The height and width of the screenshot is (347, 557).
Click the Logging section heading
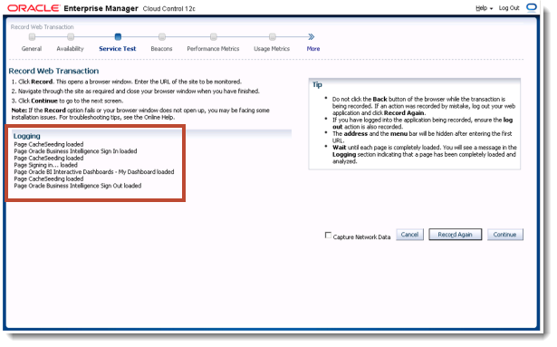coord(26,136)
